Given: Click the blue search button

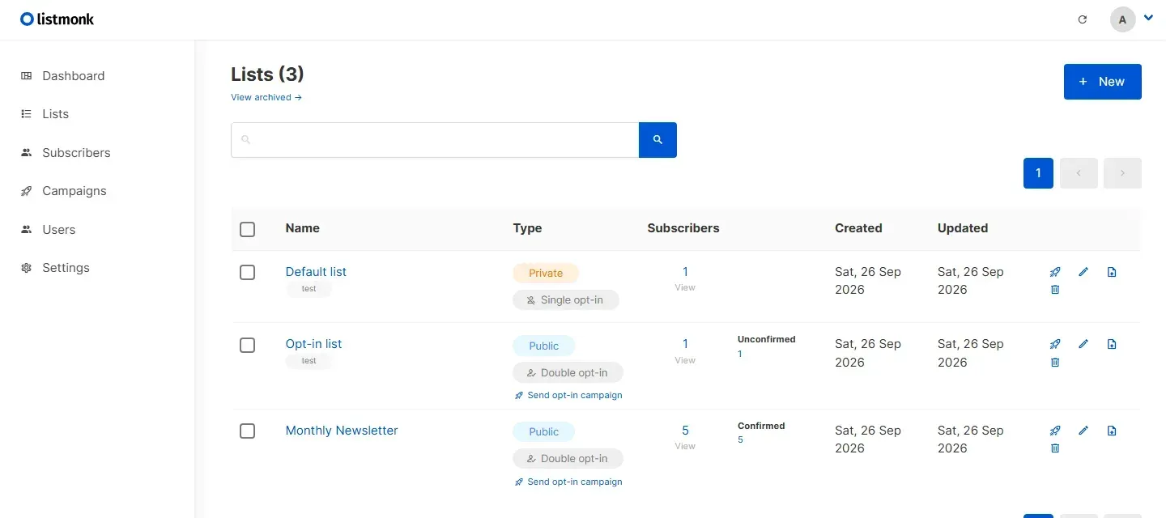Looking at the screenshot, I should coord(657,140).
